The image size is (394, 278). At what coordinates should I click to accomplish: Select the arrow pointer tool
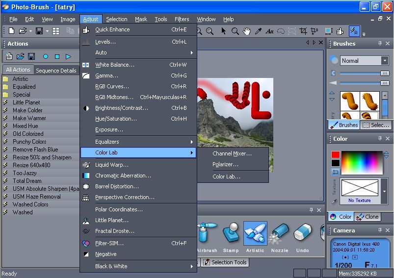(223, 31)
